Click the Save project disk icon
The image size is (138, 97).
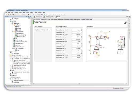10,15
